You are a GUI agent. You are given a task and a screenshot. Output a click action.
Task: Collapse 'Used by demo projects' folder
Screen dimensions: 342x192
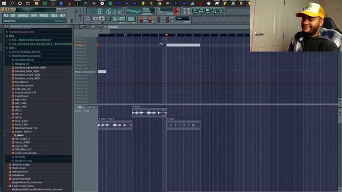(x=26, y=56)
